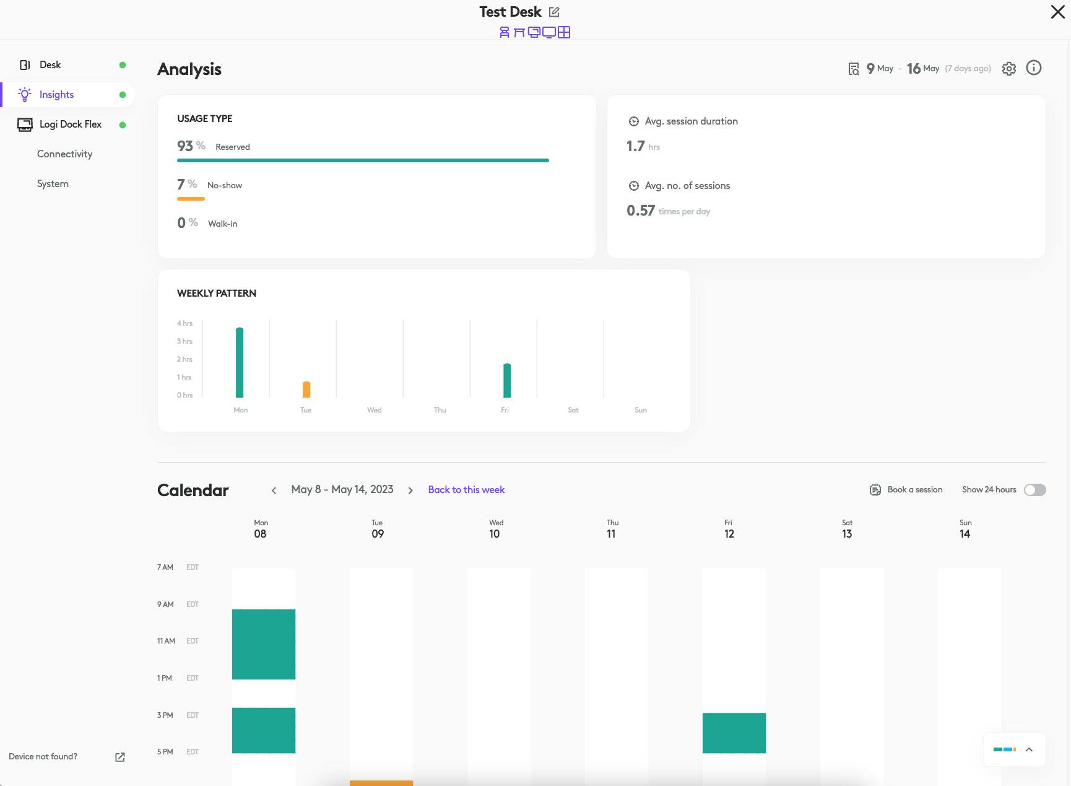This screenshot has height=786, width=1071.
Task: Click the Book a session button
Action: [906, 490]
